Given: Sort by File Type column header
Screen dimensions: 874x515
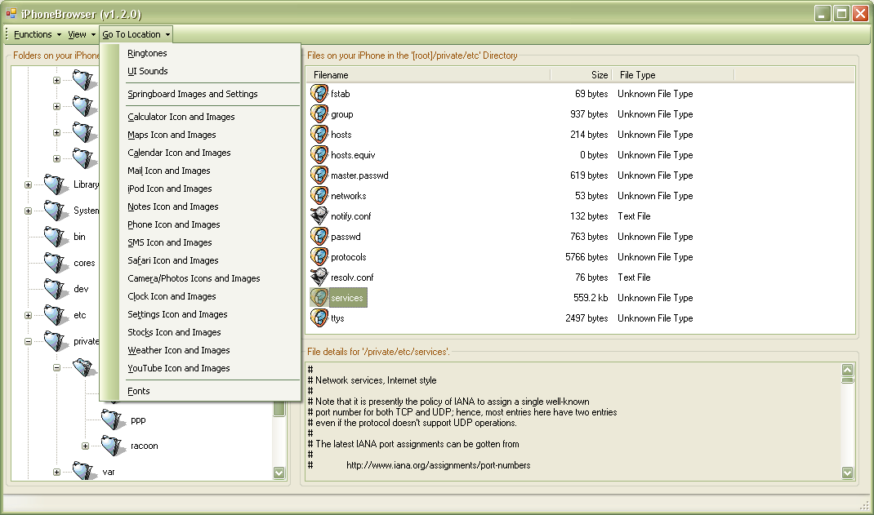Looking at the screenshot, I should pyautogui.click(x=673, y=74).
